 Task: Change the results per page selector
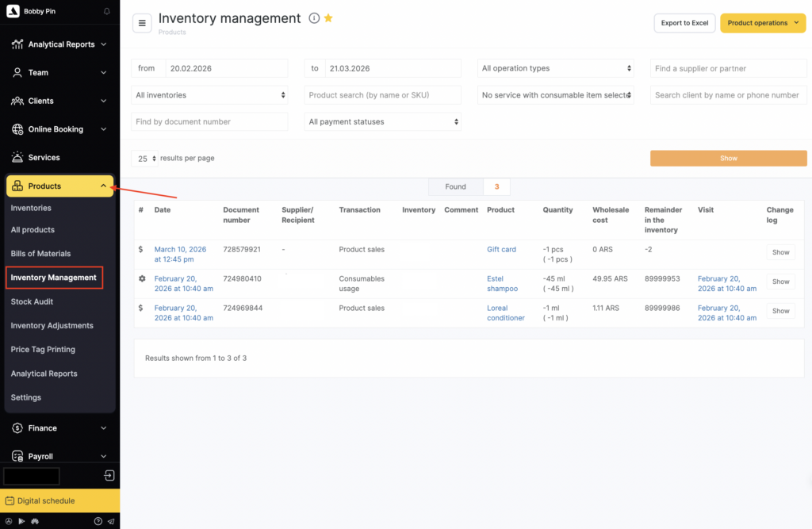click(146, 159)
